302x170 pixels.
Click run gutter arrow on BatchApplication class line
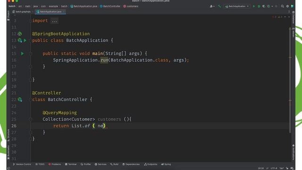click(x=25, y=40)
